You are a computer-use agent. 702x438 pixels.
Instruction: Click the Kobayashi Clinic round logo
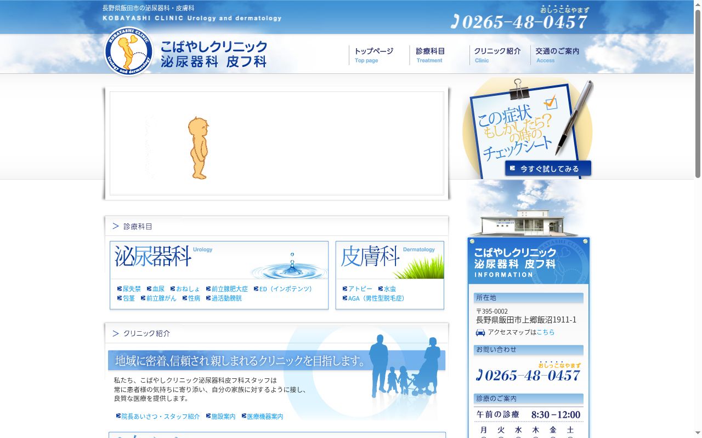(128, 51)
